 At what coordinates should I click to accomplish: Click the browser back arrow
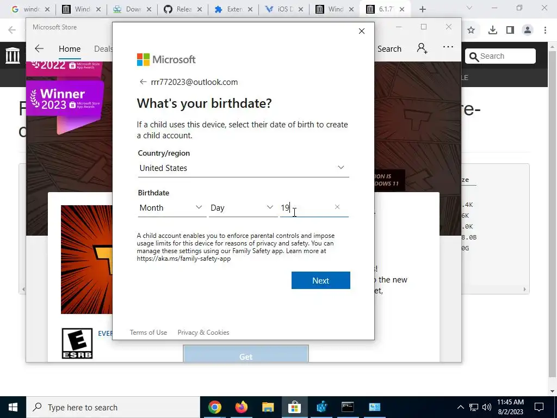click(x=12, y=30)
